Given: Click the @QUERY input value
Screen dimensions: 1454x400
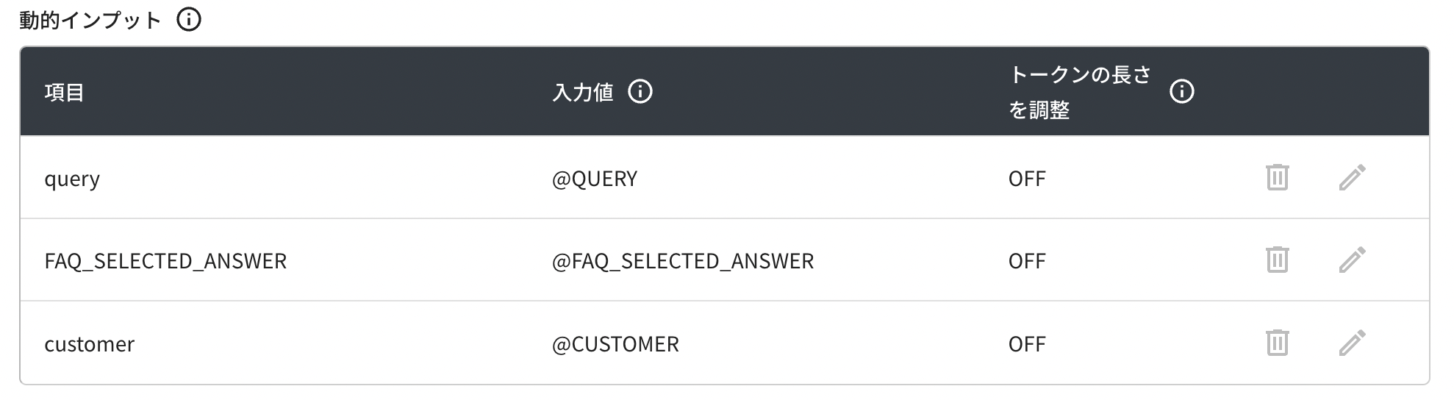Looking at the screenshot, I should [595, 179].
